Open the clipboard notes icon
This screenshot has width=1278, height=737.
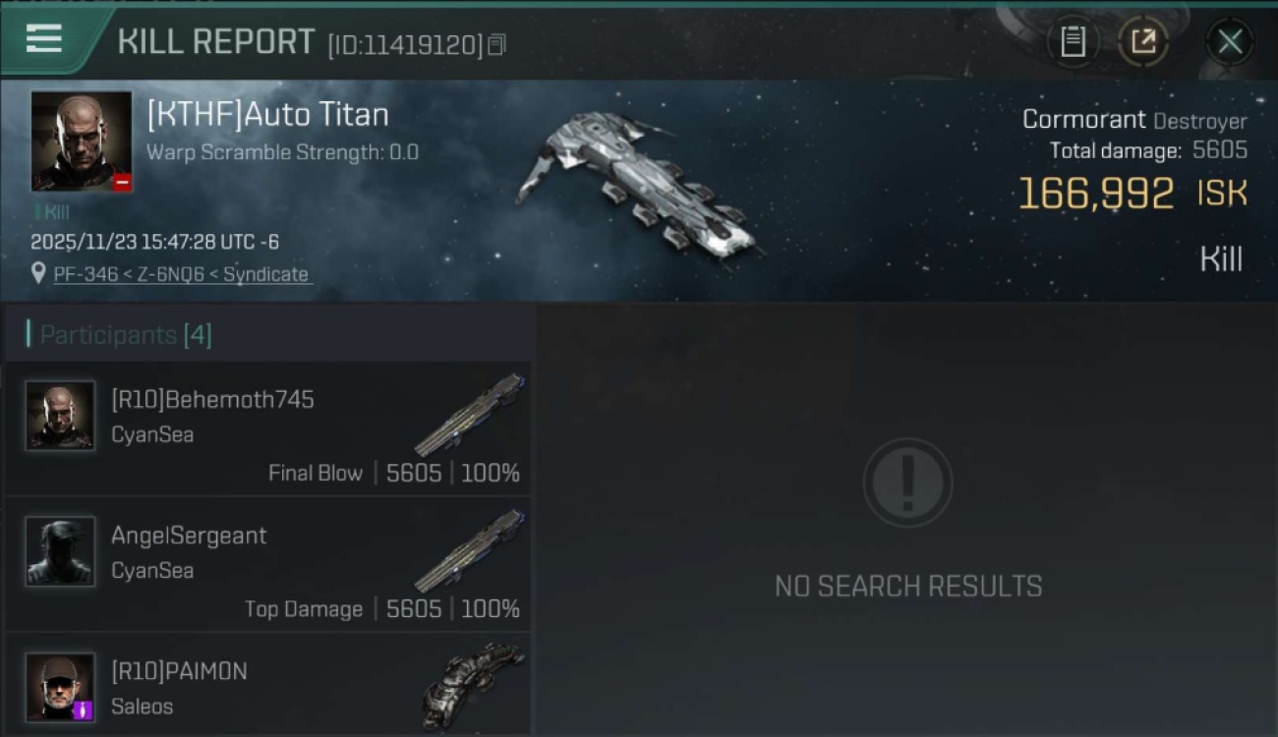(x=1073, y=41)
